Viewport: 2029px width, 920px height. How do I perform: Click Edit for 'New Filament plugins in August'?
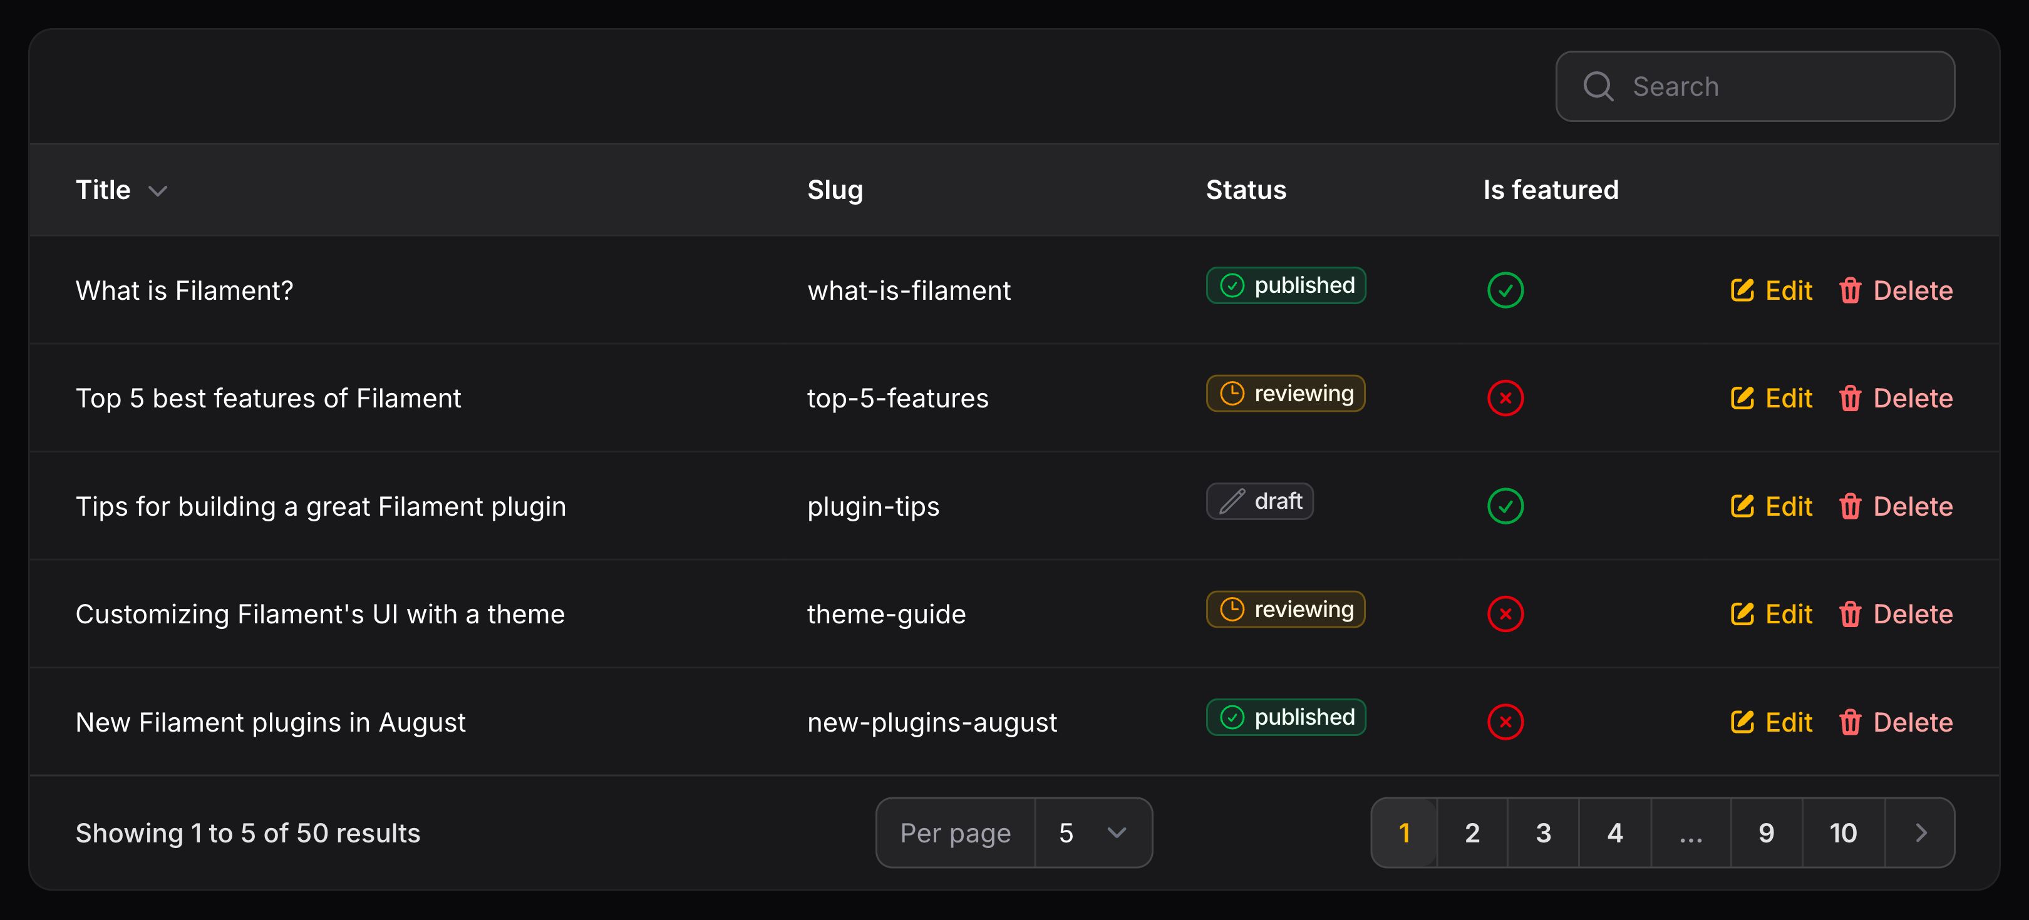pyautogui.click(x=1788, y=722)
